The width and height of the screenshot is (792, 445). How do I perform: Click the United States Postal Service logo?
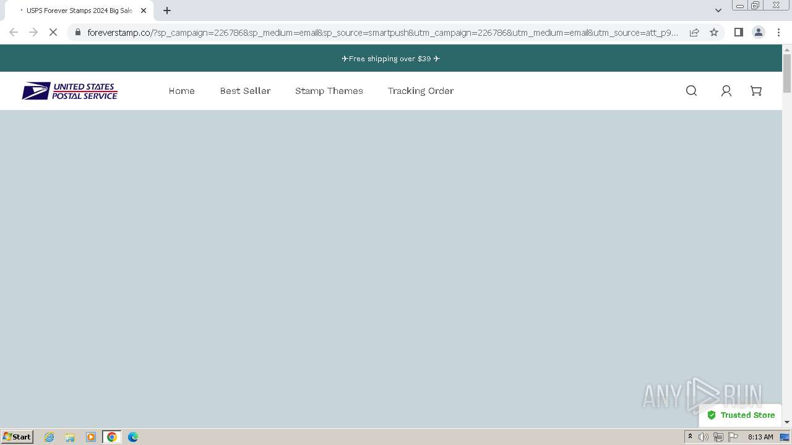tap(70, 91)
